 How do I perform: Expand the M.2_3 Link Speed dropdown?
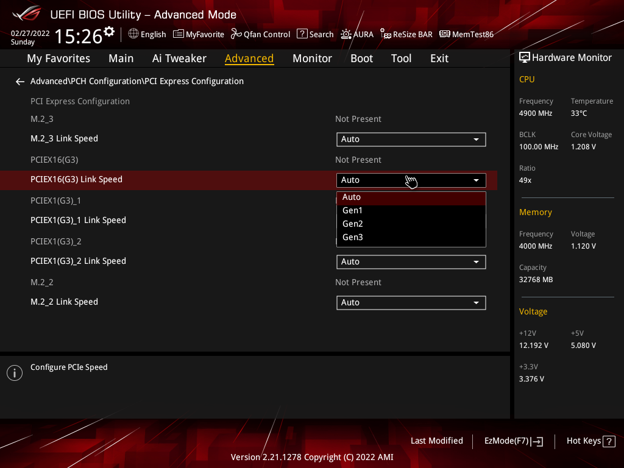(411, 140)
